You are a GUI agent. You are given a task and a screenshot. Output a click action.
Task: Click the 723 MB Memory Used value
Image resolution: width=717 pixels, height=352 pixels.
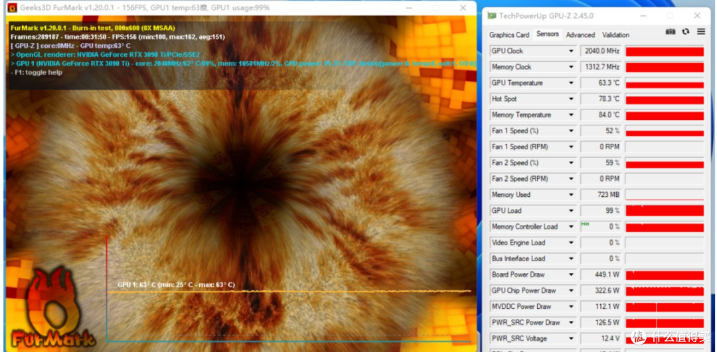point(601,195)
